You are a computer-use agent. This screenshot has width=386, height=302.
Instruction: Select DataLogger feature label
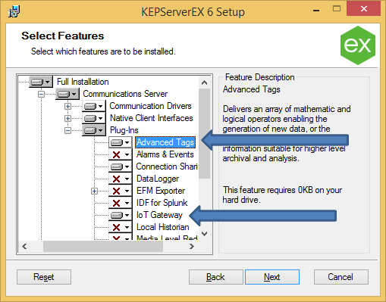(158, 179)
